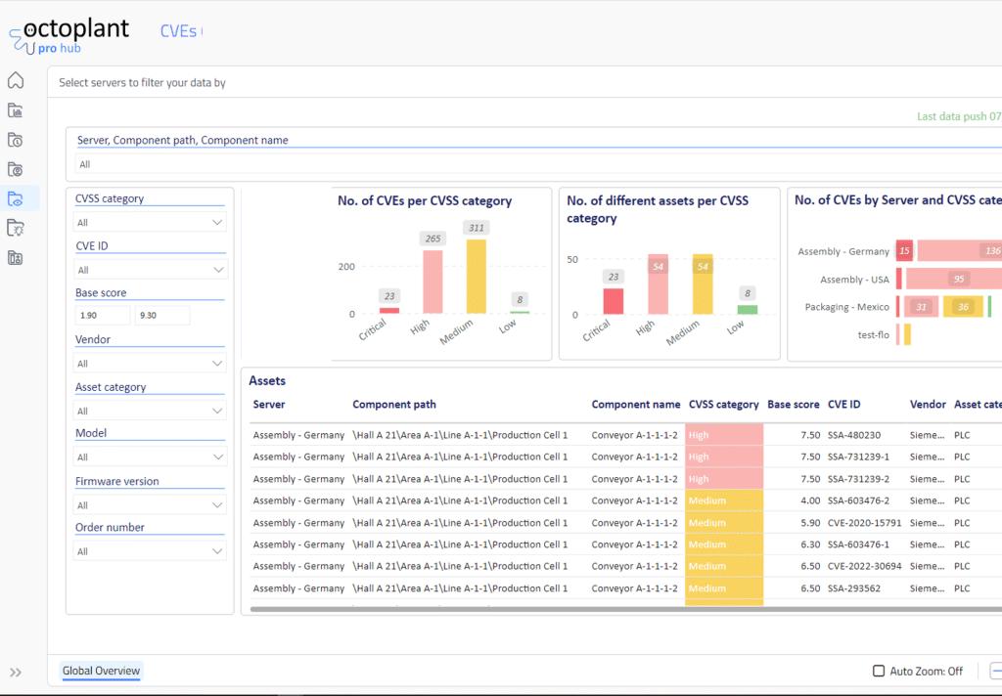Open the folder with bar chart icon
The image size is (1002, 696).
pos(16,110)
